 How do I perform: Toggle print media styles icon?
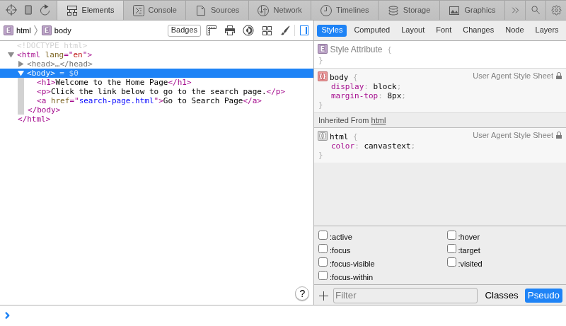tap(230, 30)
